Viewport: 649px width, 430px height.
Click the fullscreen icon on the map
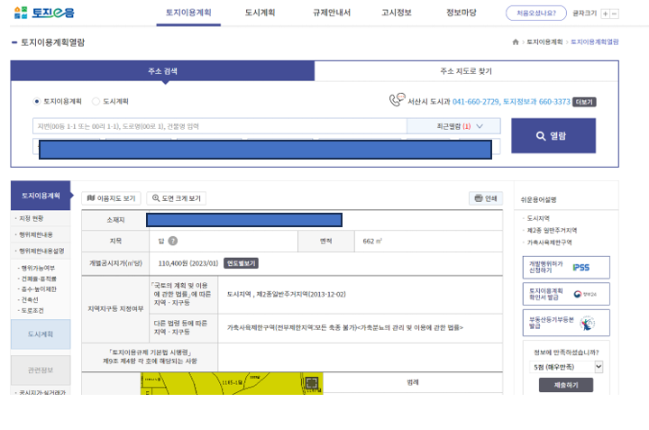pyautogui.click(x=312, y=383)
